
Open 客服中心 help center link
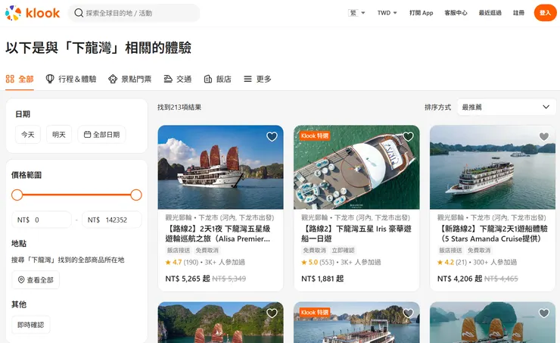tap(456, 13)
